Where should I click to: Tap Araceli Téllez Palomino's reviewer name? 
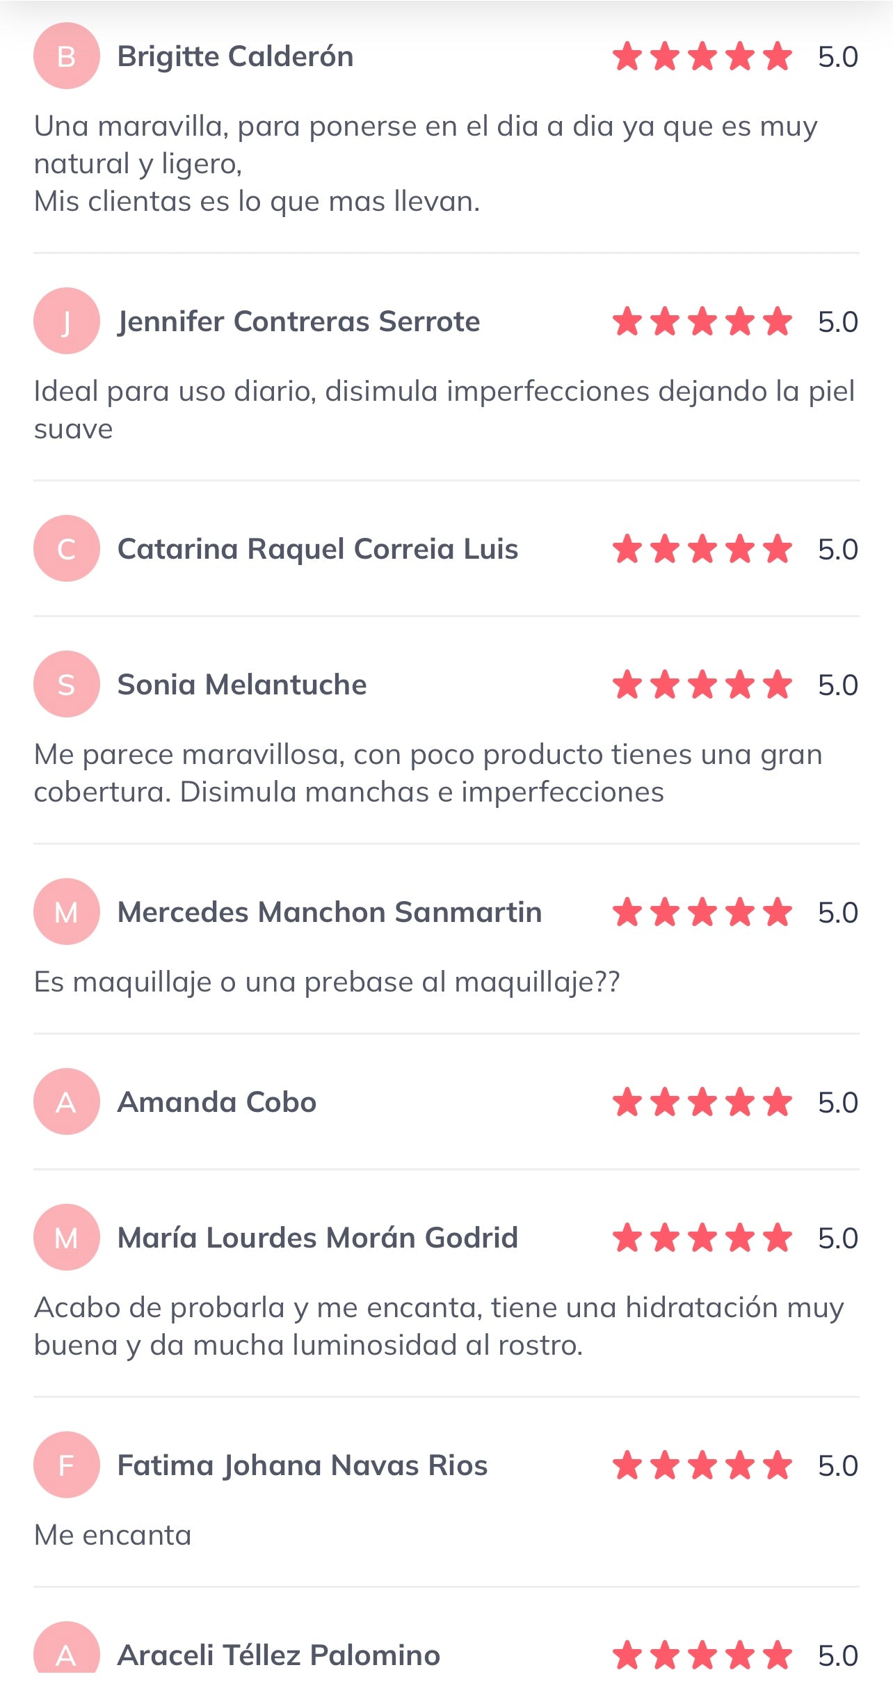click(x=278, y=1655)
